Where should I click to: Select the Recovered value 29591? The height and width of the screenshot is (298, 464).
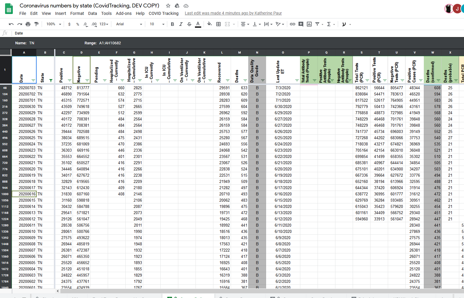click(222, 88)
